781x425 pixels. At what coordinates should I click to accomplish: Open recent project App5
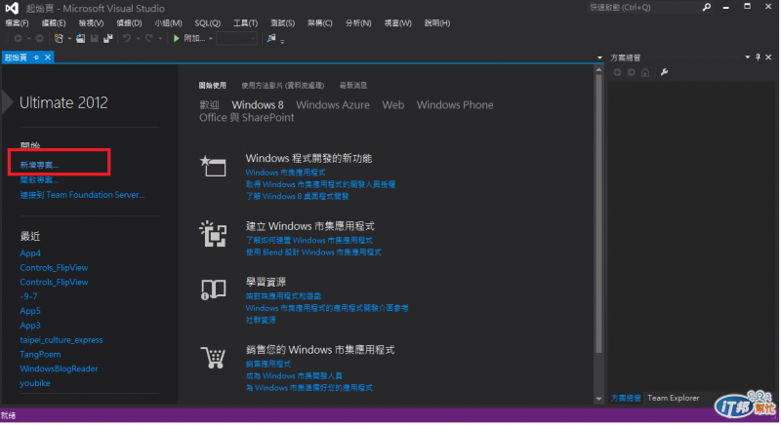click(30, 311)
